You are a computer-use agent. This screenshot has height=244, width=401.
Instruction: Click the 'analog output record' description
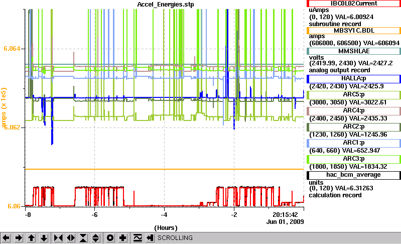click(339, 70)
